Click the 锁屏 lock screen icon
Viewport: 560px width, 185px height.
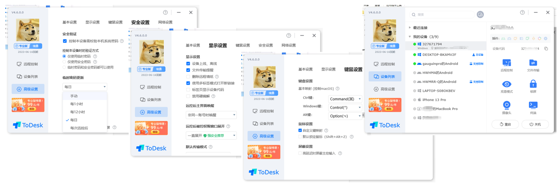click(533, 84)
